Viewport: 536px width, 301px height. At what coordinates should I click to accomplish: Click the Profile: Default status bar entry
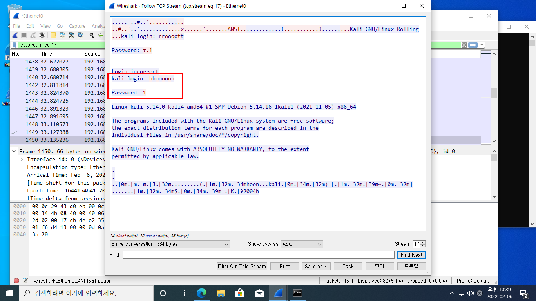[x=473, y=281]
